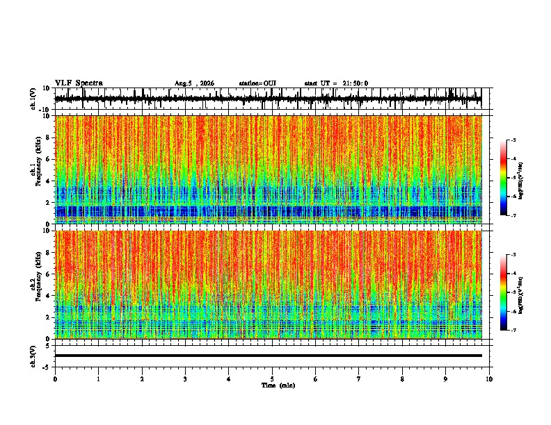The image size is (551, 425).
Task: Click the ch.1 color scale bar
Action: tap(504, 178)
